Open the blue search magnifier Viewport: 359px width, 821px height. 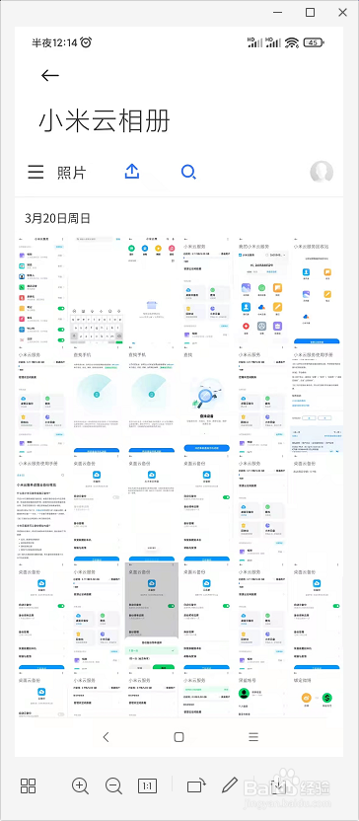pyautogui.click(x=188, y=172)
